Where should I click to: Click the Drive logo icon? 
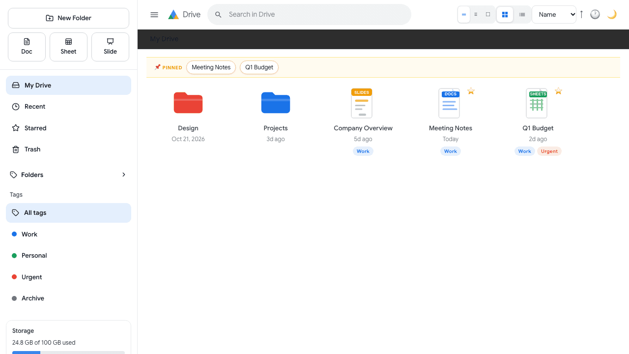click(173, 15)
